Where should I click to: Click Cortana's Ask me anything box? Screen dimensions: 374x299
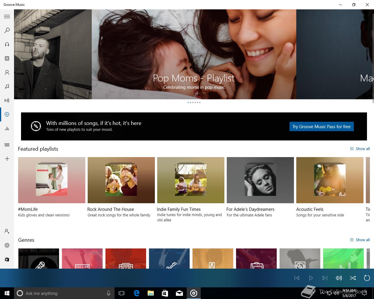click(64, 293)
